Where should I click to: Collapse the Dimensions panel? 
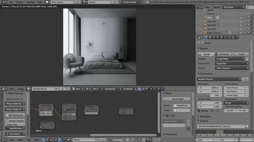click(198, 74)
